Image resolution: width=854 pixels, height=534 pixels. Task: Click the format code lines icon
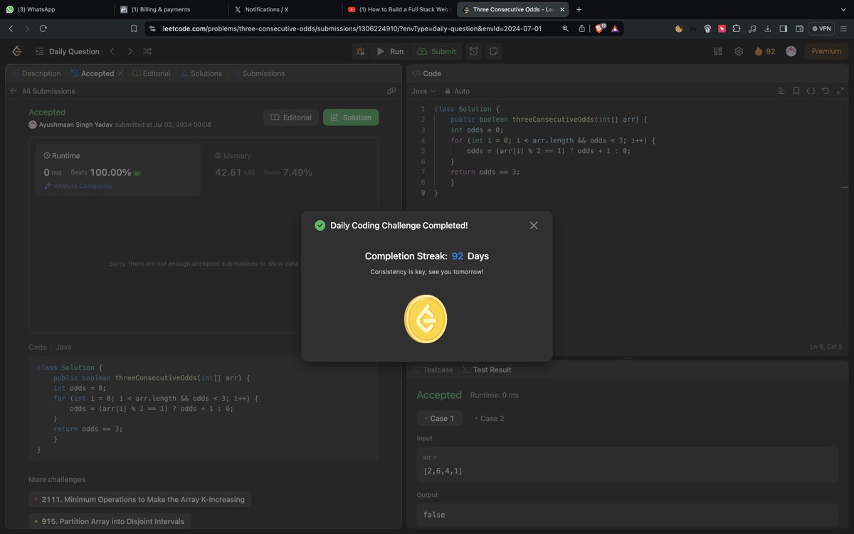(781, 91)
